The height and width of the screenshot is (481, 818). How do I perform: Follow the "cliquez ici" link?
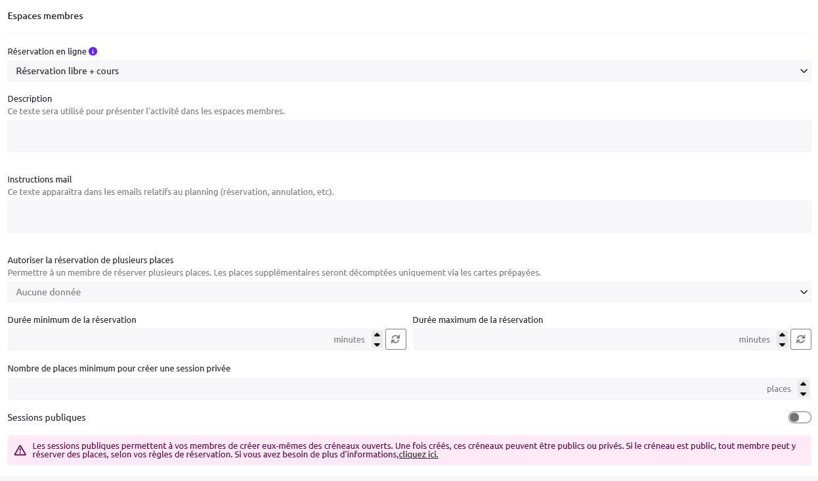[x=418, y=455]
